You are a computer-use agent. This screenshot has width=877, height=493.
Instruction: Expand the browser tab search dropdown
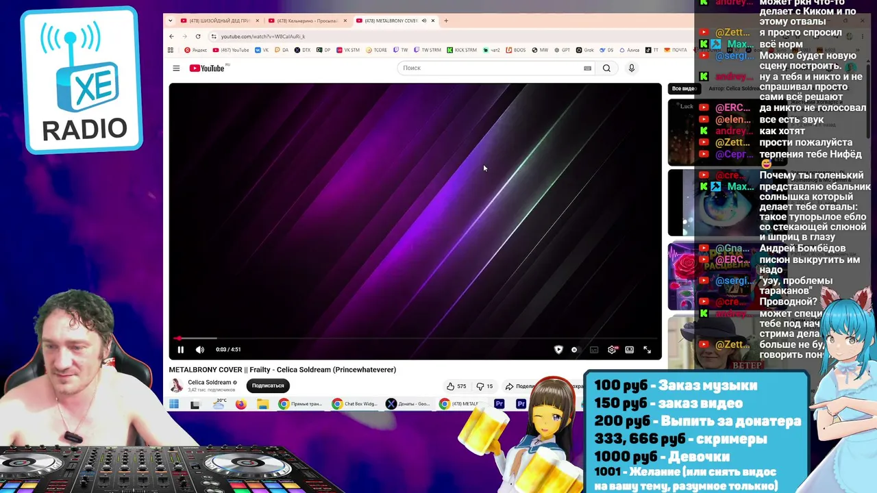[170, 21]
